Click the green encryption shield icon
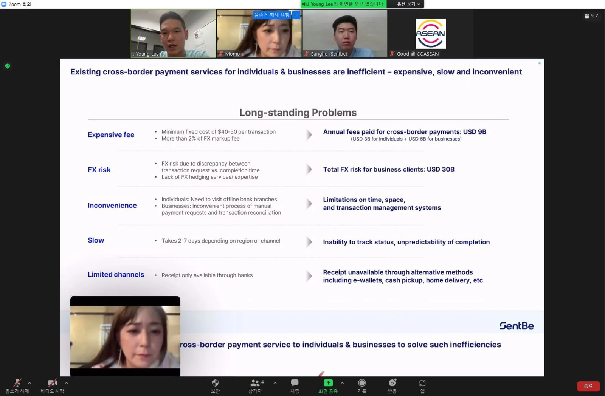This screenshot has width=605, height=396. 7,66
